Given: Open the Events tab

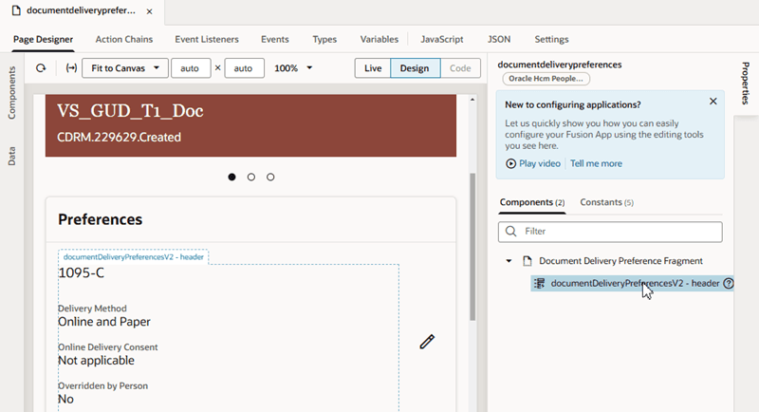Looking at the screenshot, I should click(x=275, y=39).
